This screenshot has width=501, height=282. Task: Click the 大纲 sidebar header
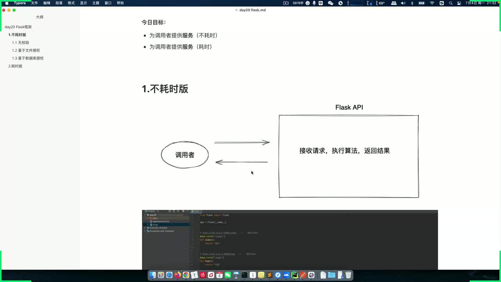[40, 17]
